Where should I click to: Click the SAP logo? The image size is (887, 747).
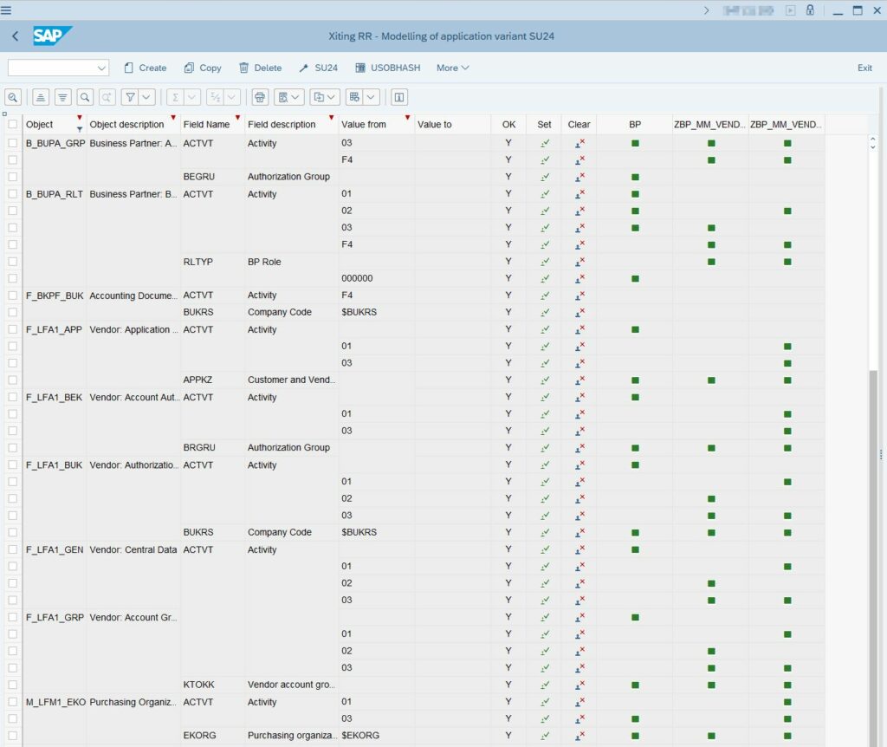[x=52, y=36]
